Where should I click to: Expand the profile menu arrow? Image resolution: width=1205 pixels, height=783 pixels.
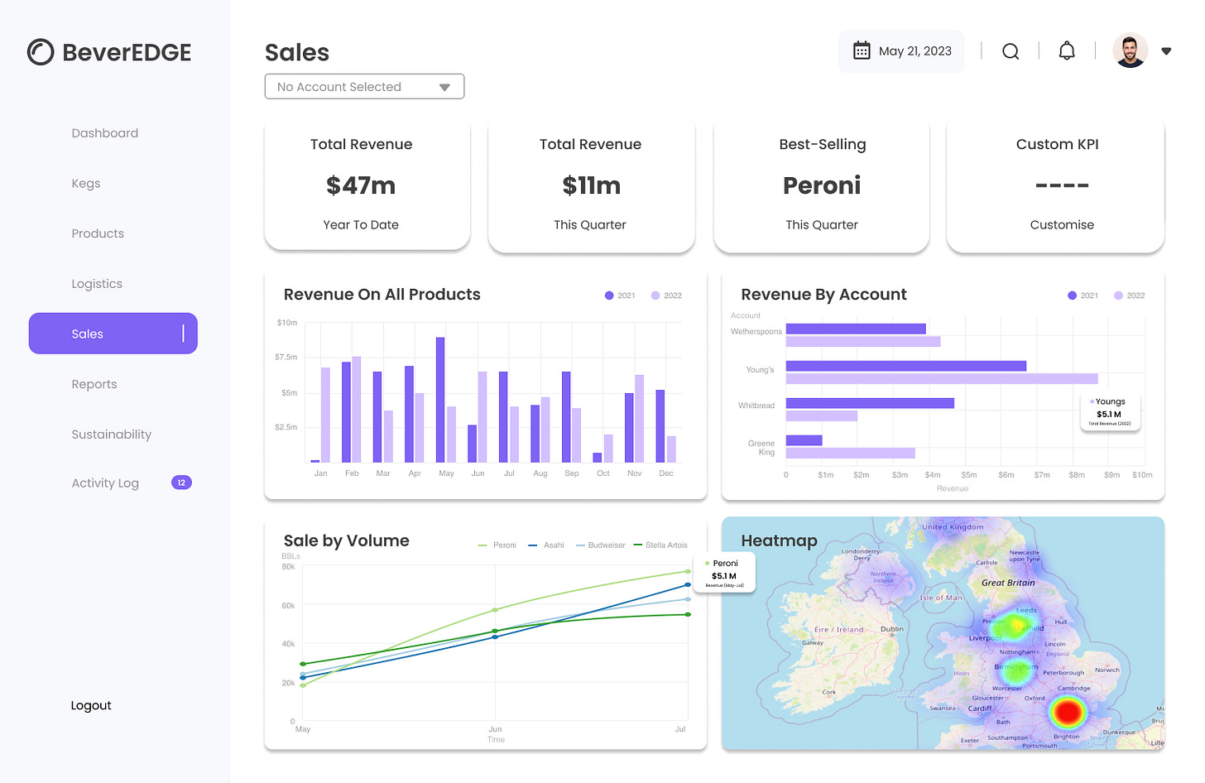click(x=1166, y=51)
